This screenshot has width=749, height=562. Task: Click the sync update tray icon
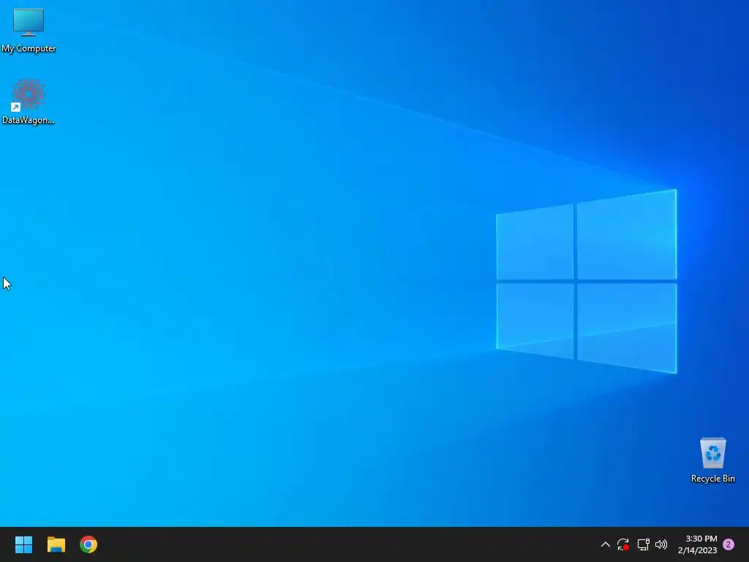[623, 544]
